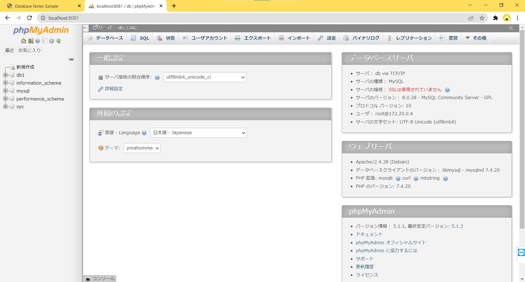Select the エクスポート tab
This screenshot has height=282, width=525.
coord(253,38)
